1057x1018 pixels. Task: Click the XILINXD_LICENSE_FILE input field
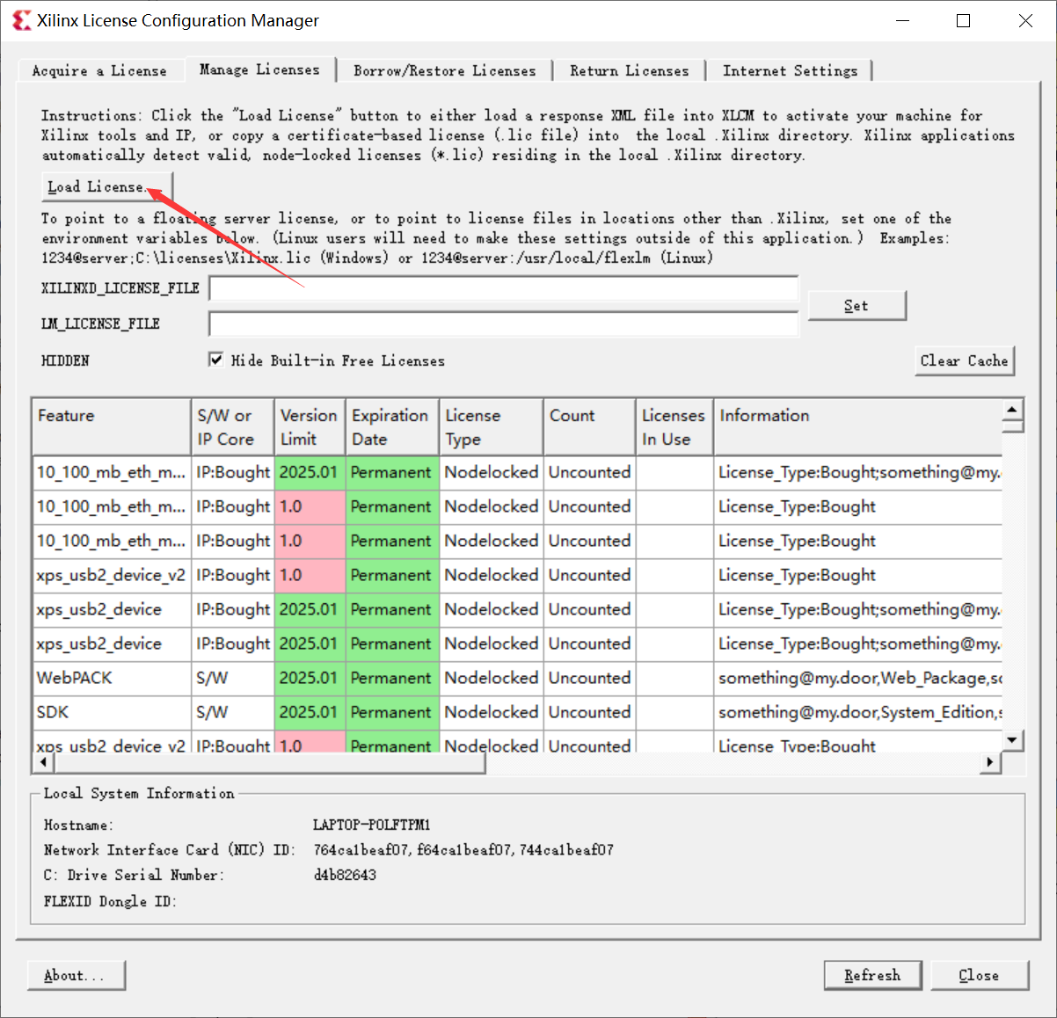503,287
